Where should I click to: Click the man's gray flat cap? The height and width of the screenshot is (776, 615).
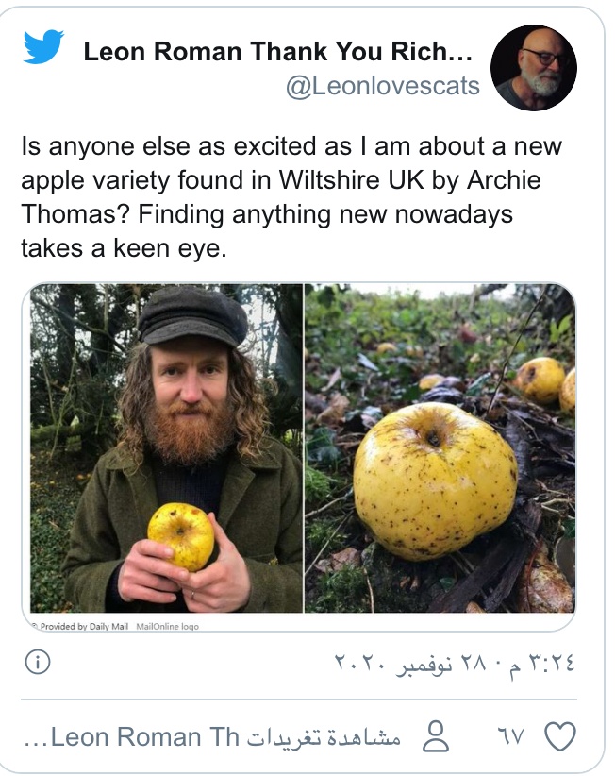pyautogui.click(x=192, y=317)
